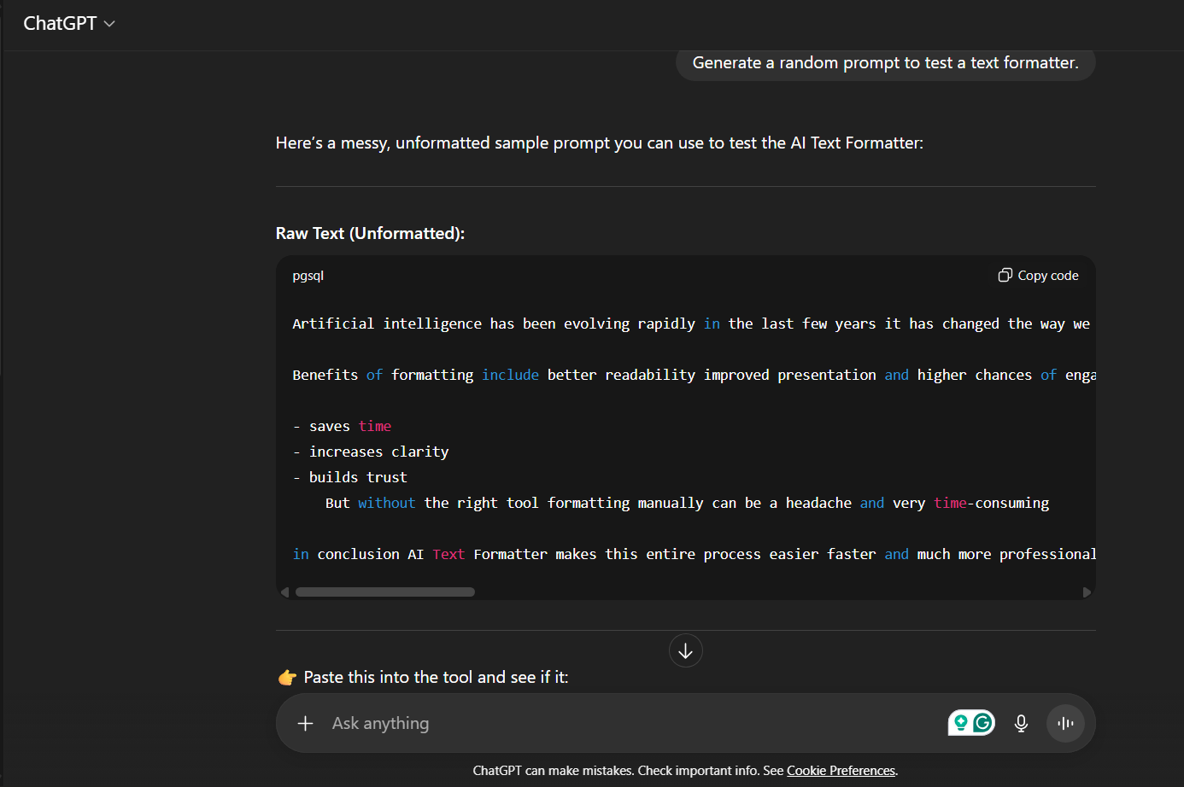Start dictation with the microphone icon
The width and height of the screenshot is (1184, 787).
1021,724
